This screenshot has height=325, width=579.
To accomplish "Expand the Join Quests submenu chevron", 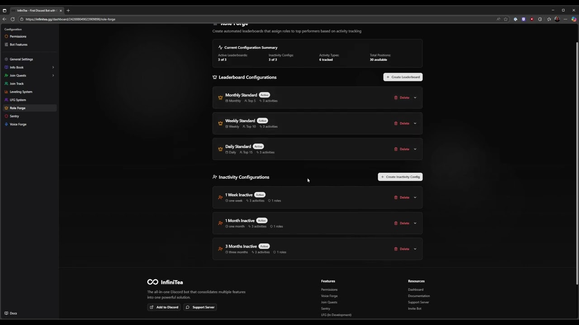I will click(x=53, y=75).
